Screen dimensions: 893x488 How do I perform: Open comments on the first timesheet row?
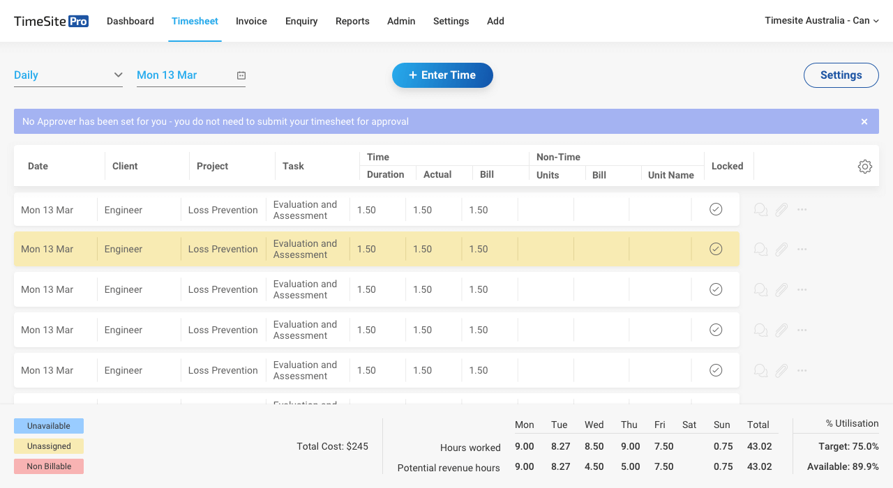[761, 210]
